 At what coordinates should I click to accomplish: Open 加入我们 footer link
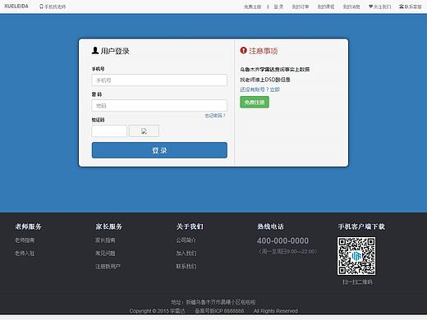click(186, 254)
